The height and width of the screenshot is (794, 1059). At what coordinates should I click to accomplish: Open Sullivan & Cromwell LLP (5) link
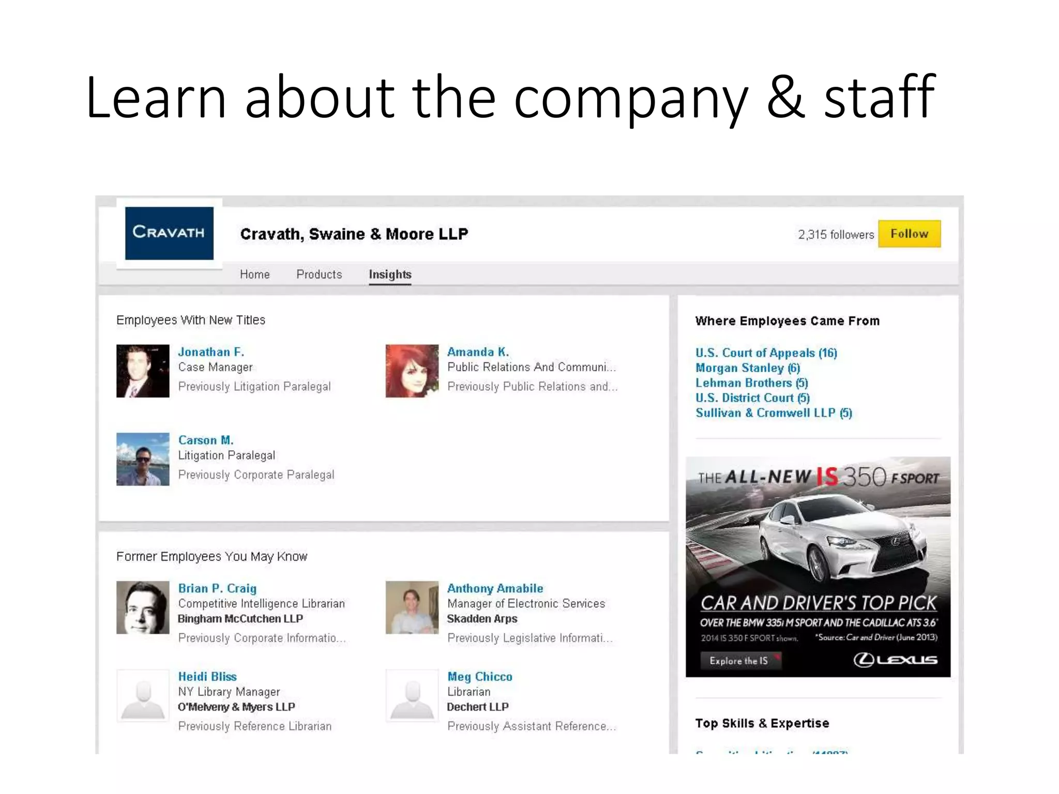point(774,413)
